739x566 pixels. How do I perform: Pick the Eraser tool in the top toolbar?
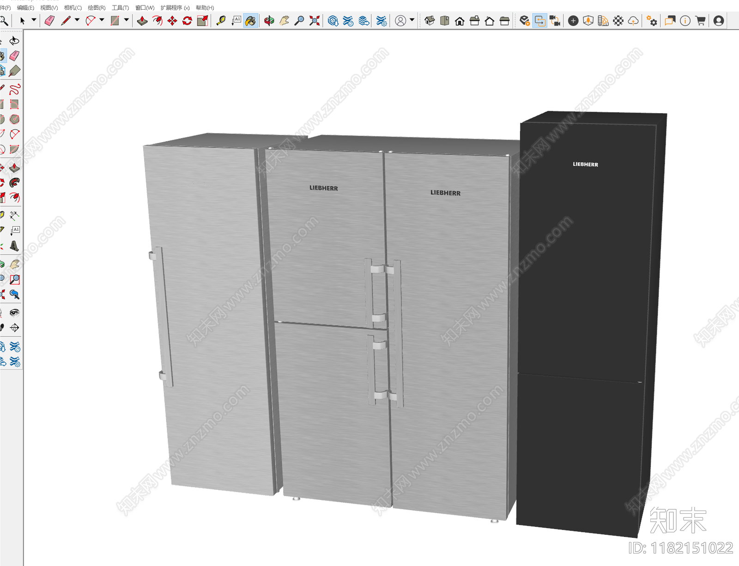point(49,21)
